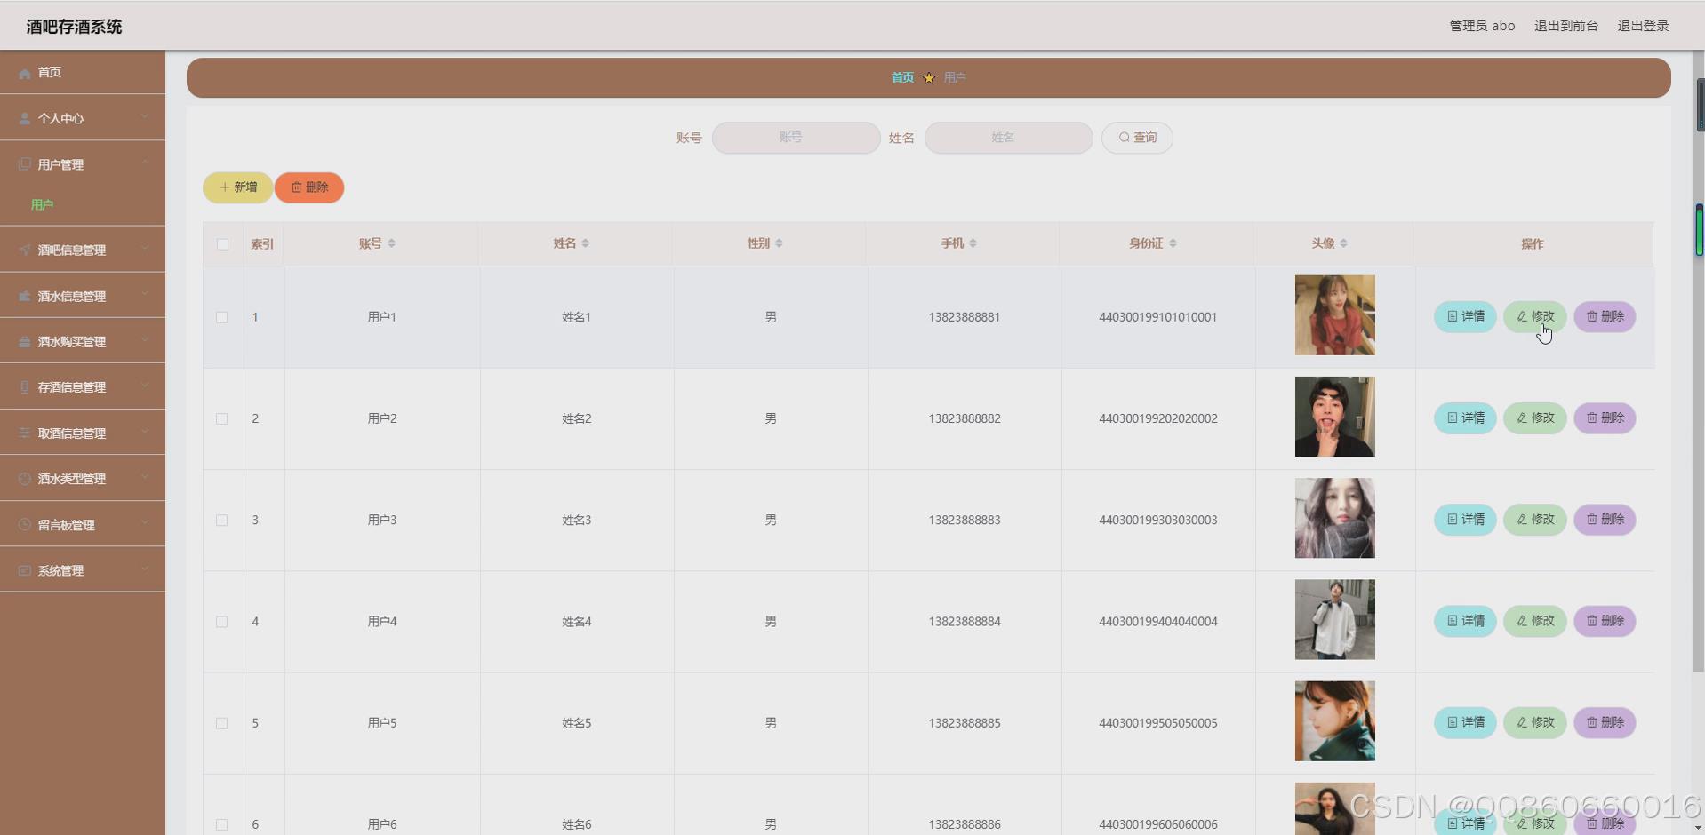
Task: Click 退出登录 in top bar
Action: [x=1643, y=26]
